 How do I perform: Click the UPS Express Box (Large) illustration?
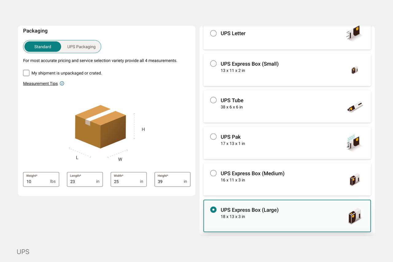pyautogui.click(x=355, y=216)
